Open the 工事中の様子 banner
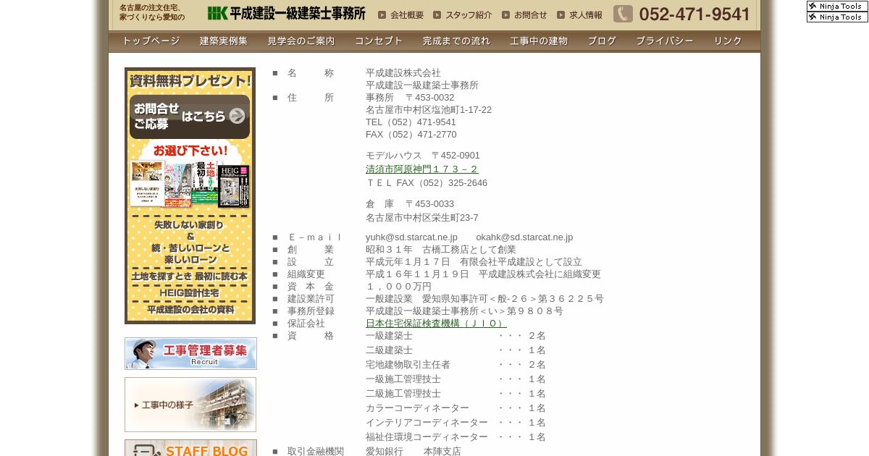869x456 pixels. click(190, 405)
